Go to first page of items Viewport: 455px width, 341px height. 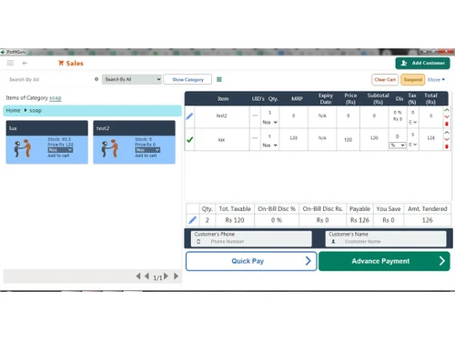click(x=138, y=276)
